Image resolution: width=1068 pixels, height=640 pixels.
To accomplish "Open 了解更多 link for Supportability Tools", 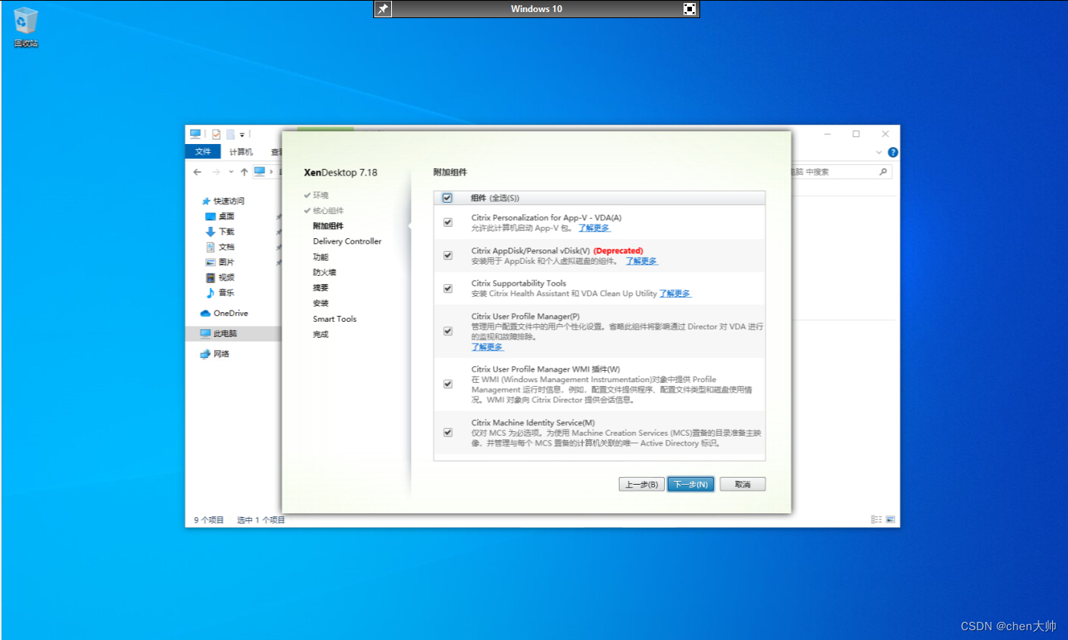I will coord(675,293).
